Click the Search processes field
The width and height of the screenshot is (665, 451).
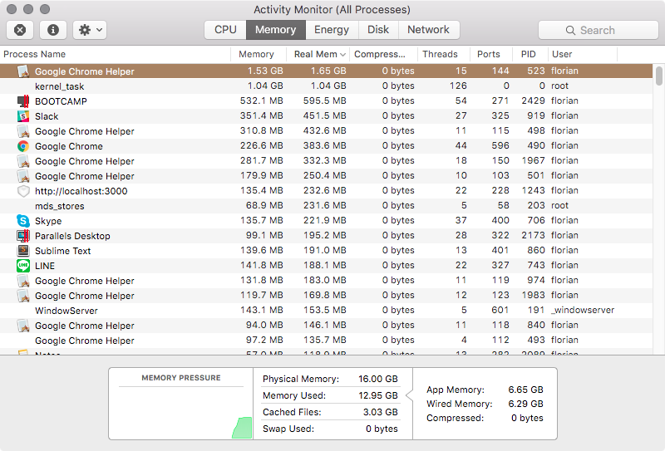[x=598, y=30]
